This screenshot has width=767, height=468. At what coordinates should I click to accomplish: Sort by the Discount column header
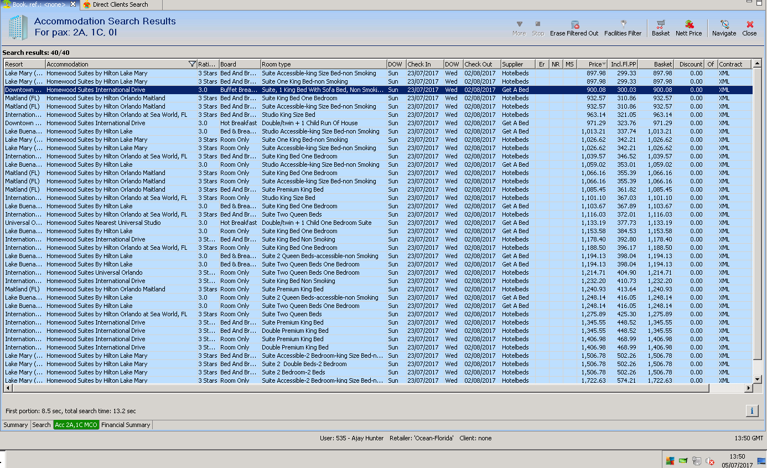point(690,64)
